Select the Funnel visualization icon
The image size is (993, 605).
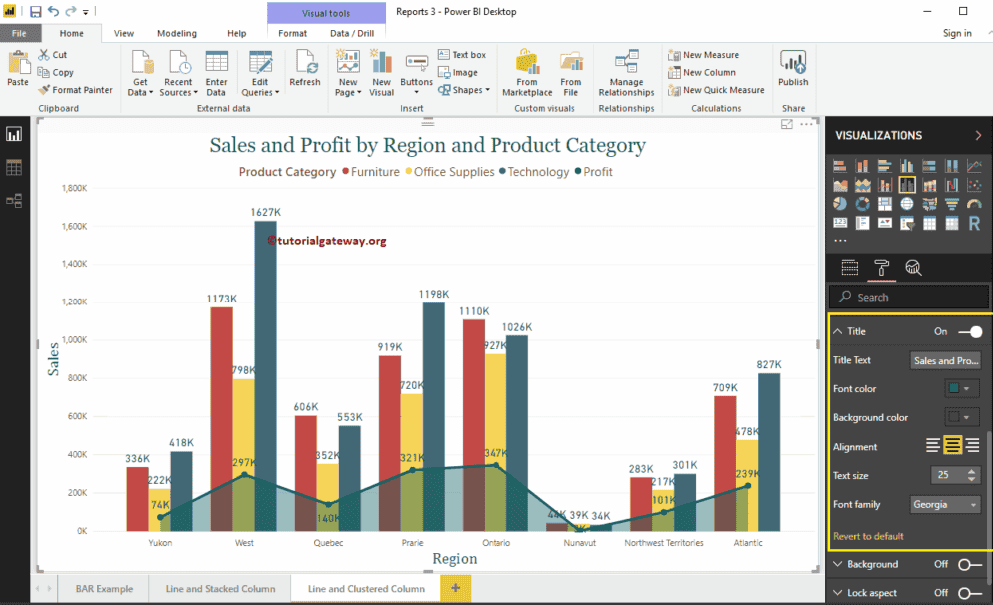coord(952,203)
